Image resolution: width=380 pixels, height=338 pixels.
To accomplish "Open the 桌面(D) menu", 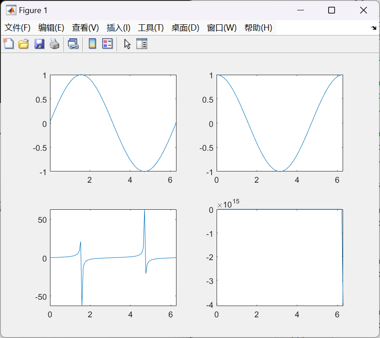I will (185, 27).
